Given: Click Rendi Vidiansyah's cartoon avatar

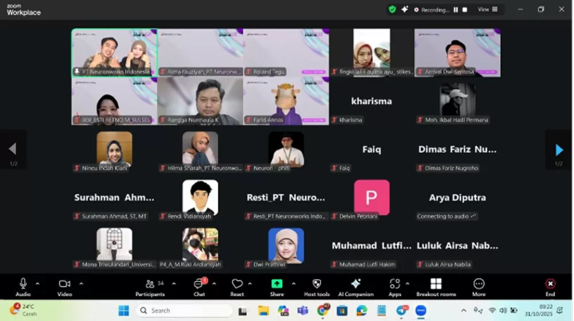Looking at the screenshot, I should [x=200, y=197].
